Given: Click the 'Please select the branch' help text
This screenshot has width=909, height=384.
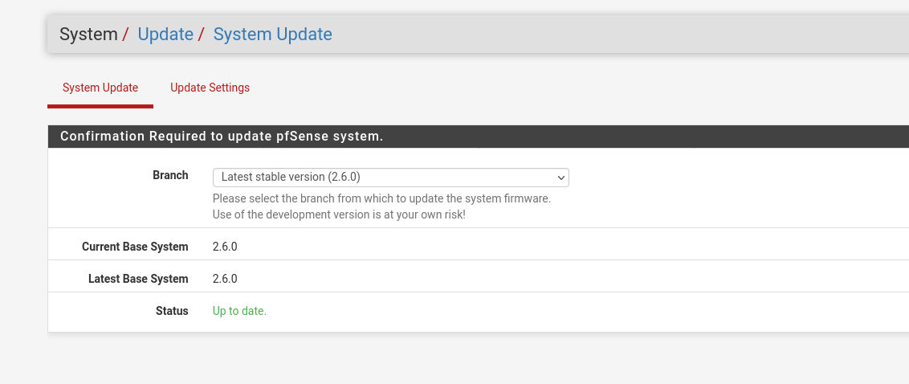Looking at the screenshot, I should 381,198.
